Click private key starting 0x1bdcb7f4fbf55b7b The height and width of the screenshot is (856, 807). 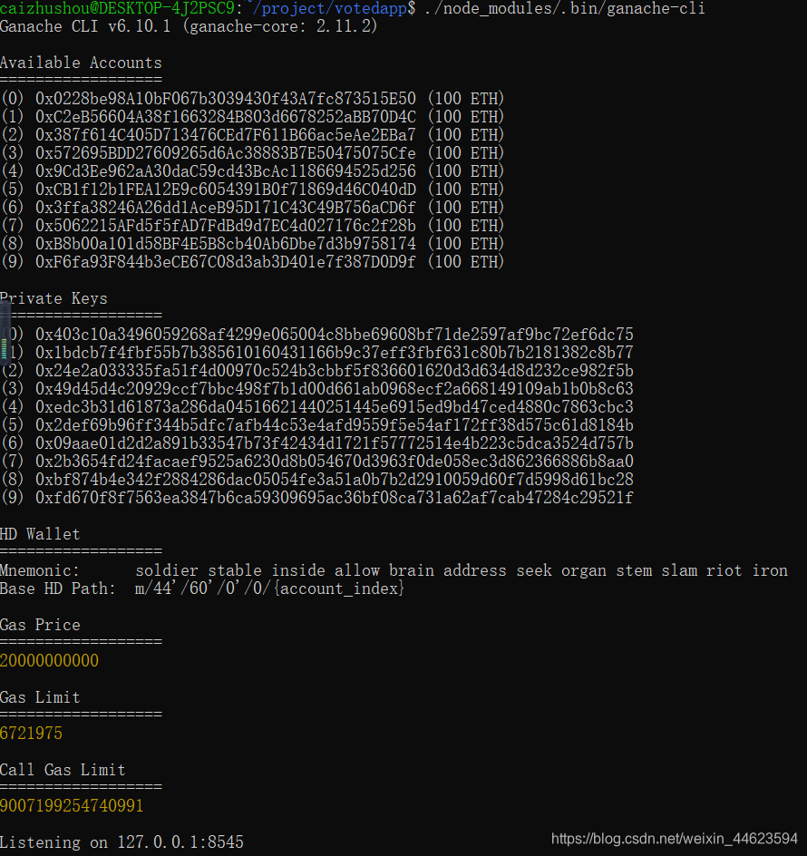pyautogui.click(x=335, y=352)
